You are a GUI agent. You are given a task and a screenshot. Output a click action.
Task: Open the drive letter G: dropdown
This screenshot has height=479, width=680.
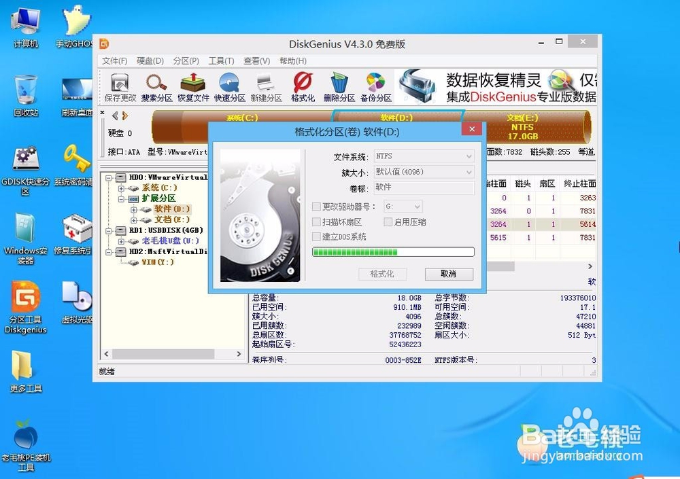pyautogui.click(x=403, y=207)
